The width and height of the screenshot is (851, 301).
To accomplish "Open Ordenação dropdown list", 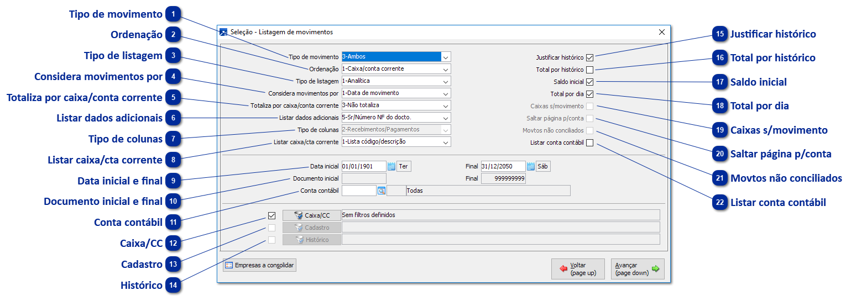I will [446, 69].
